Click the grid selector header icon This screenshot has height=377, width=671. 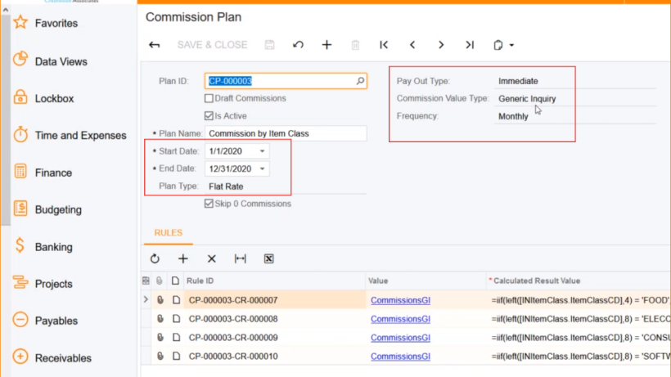pos(146,281)
